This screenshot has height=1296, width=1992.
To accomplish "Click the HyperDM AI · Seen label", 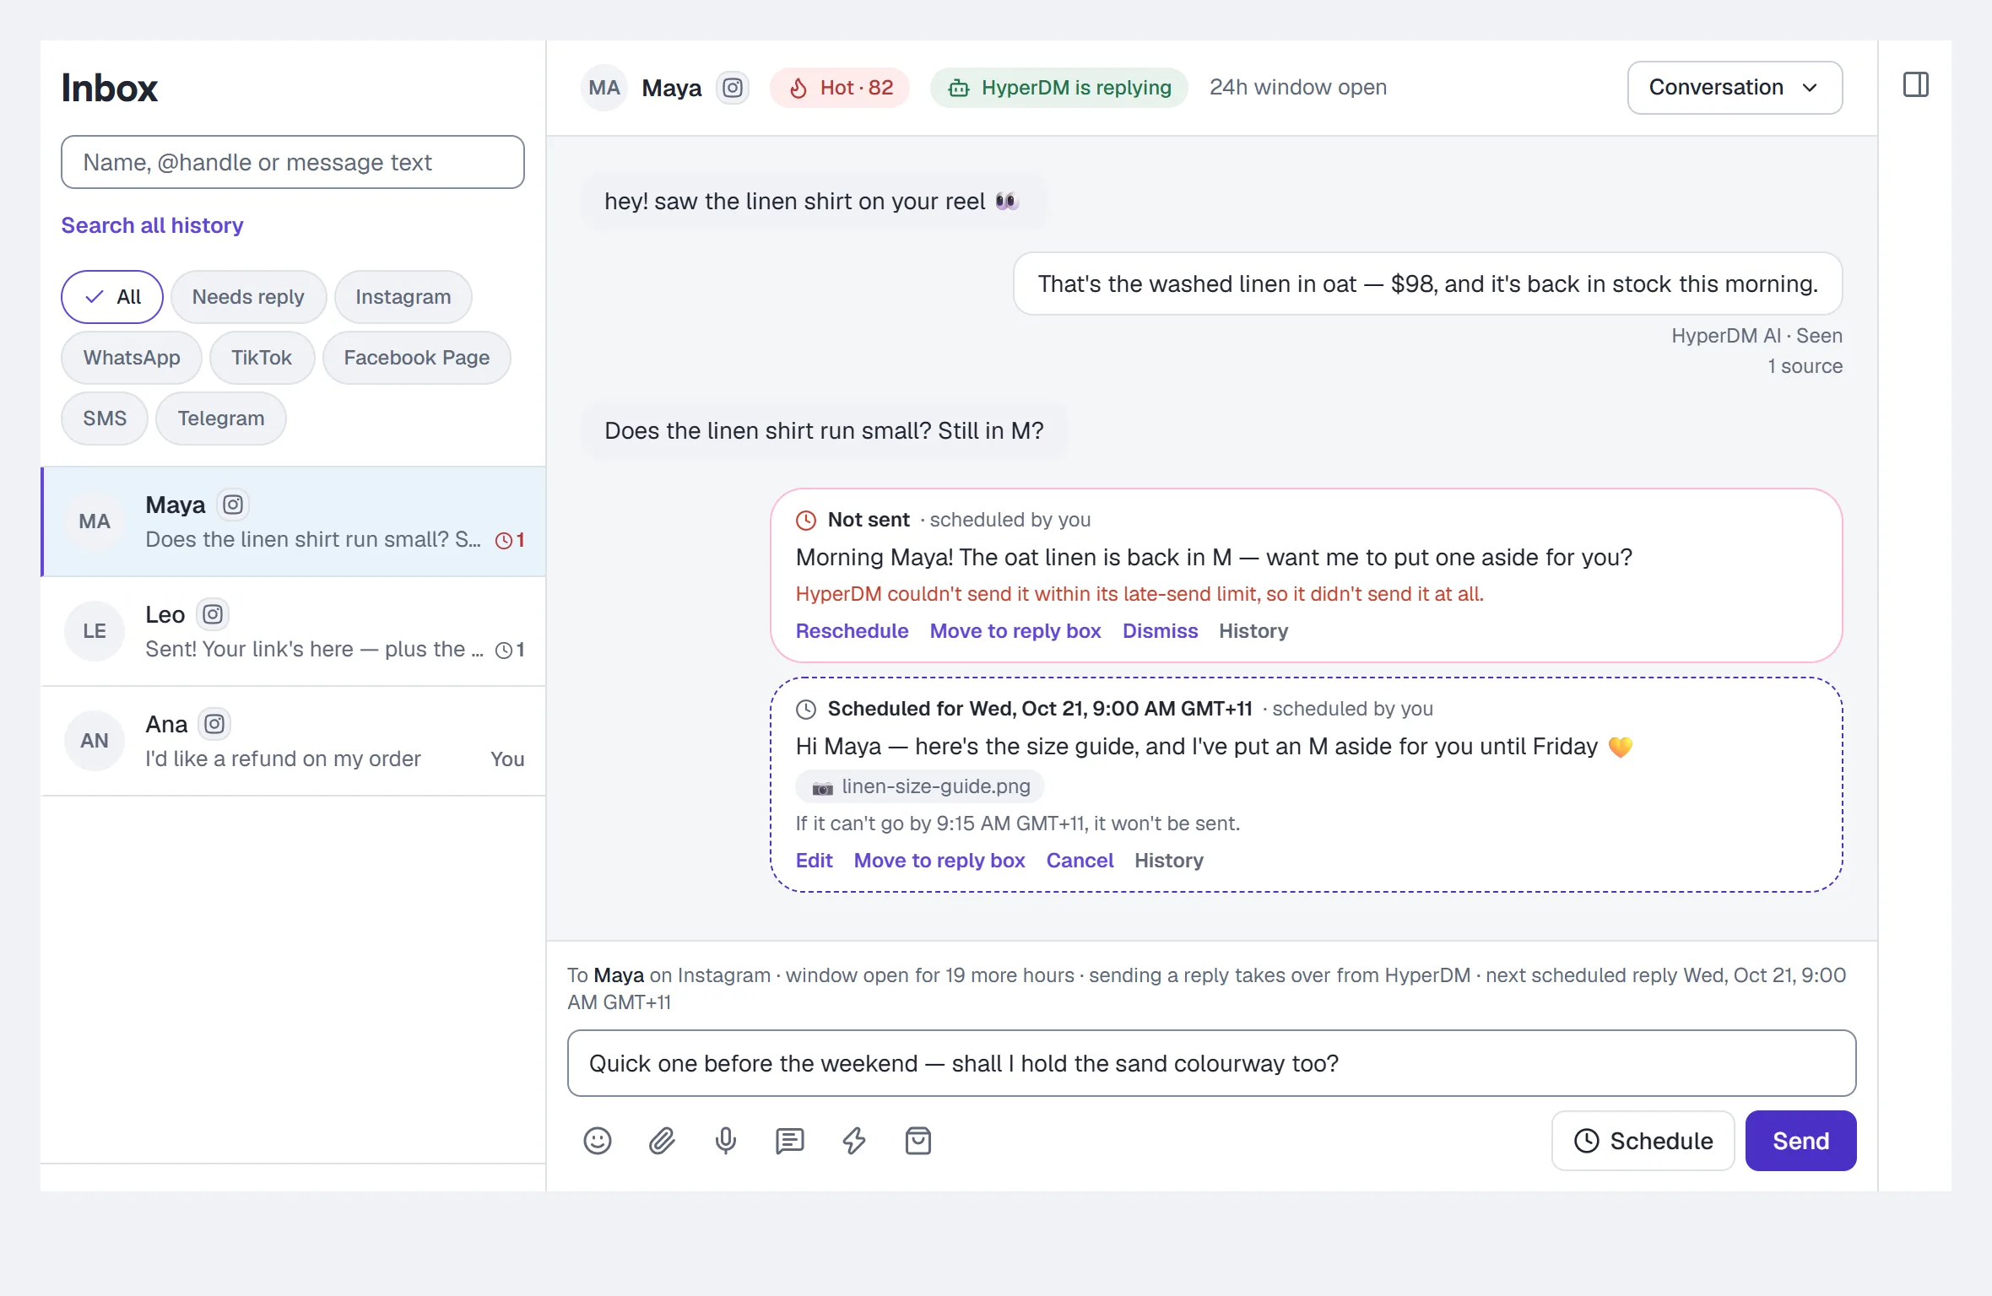I will click(x=1757, y=336).
